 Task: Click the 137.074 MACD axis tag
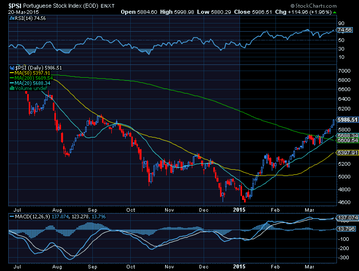coord(347,218)
